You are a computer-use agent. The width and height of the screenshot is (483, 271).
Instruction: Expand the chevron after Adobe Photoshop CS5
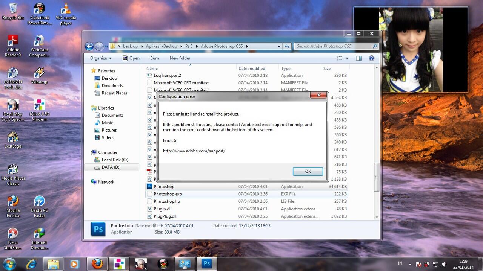pyautogui.click(x=247, y=46)
